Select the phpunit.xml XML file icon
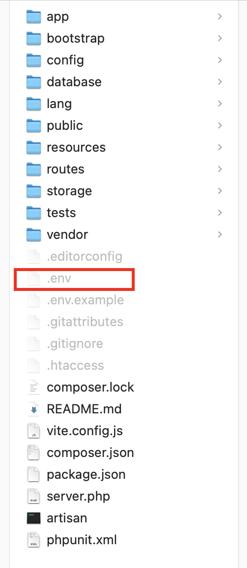247x568 pixels. 33,540
